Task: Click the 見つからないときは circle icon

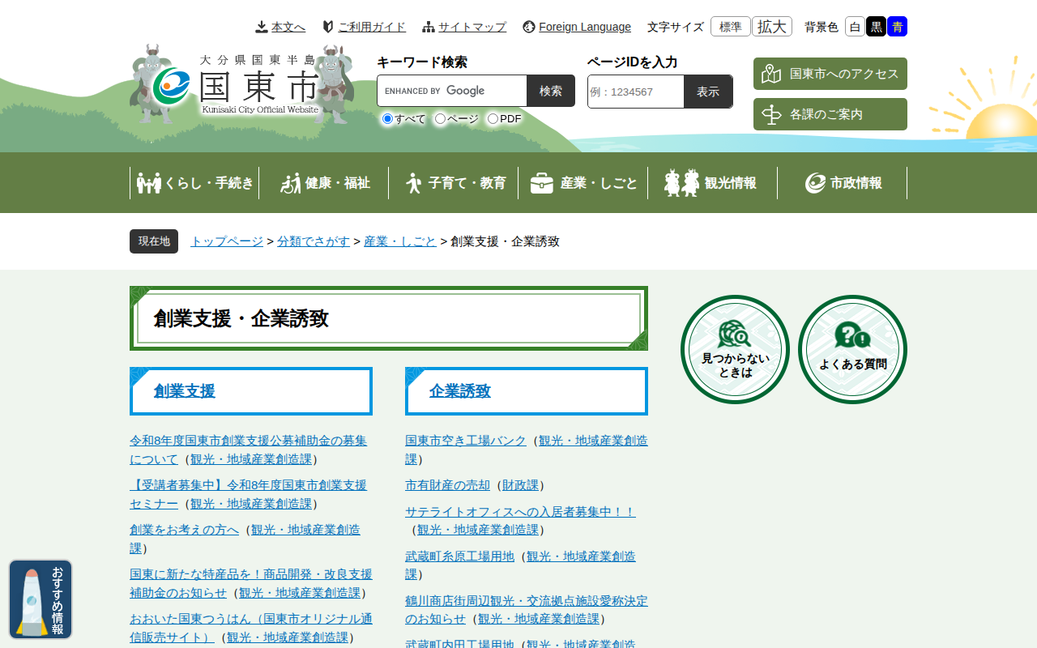Action: click(x=735, y=349)
